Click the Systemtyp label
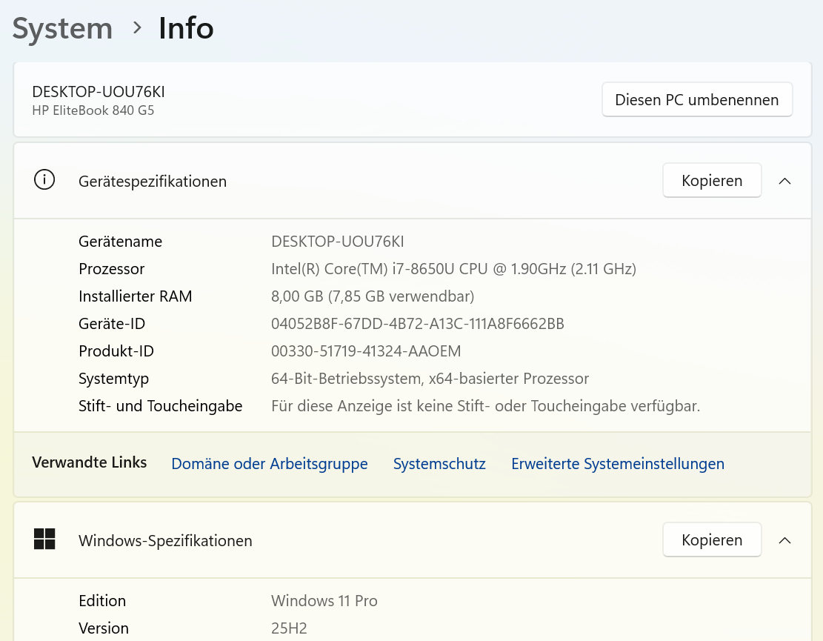Screen dimensions: 823x641 click(x=114, y=379)
